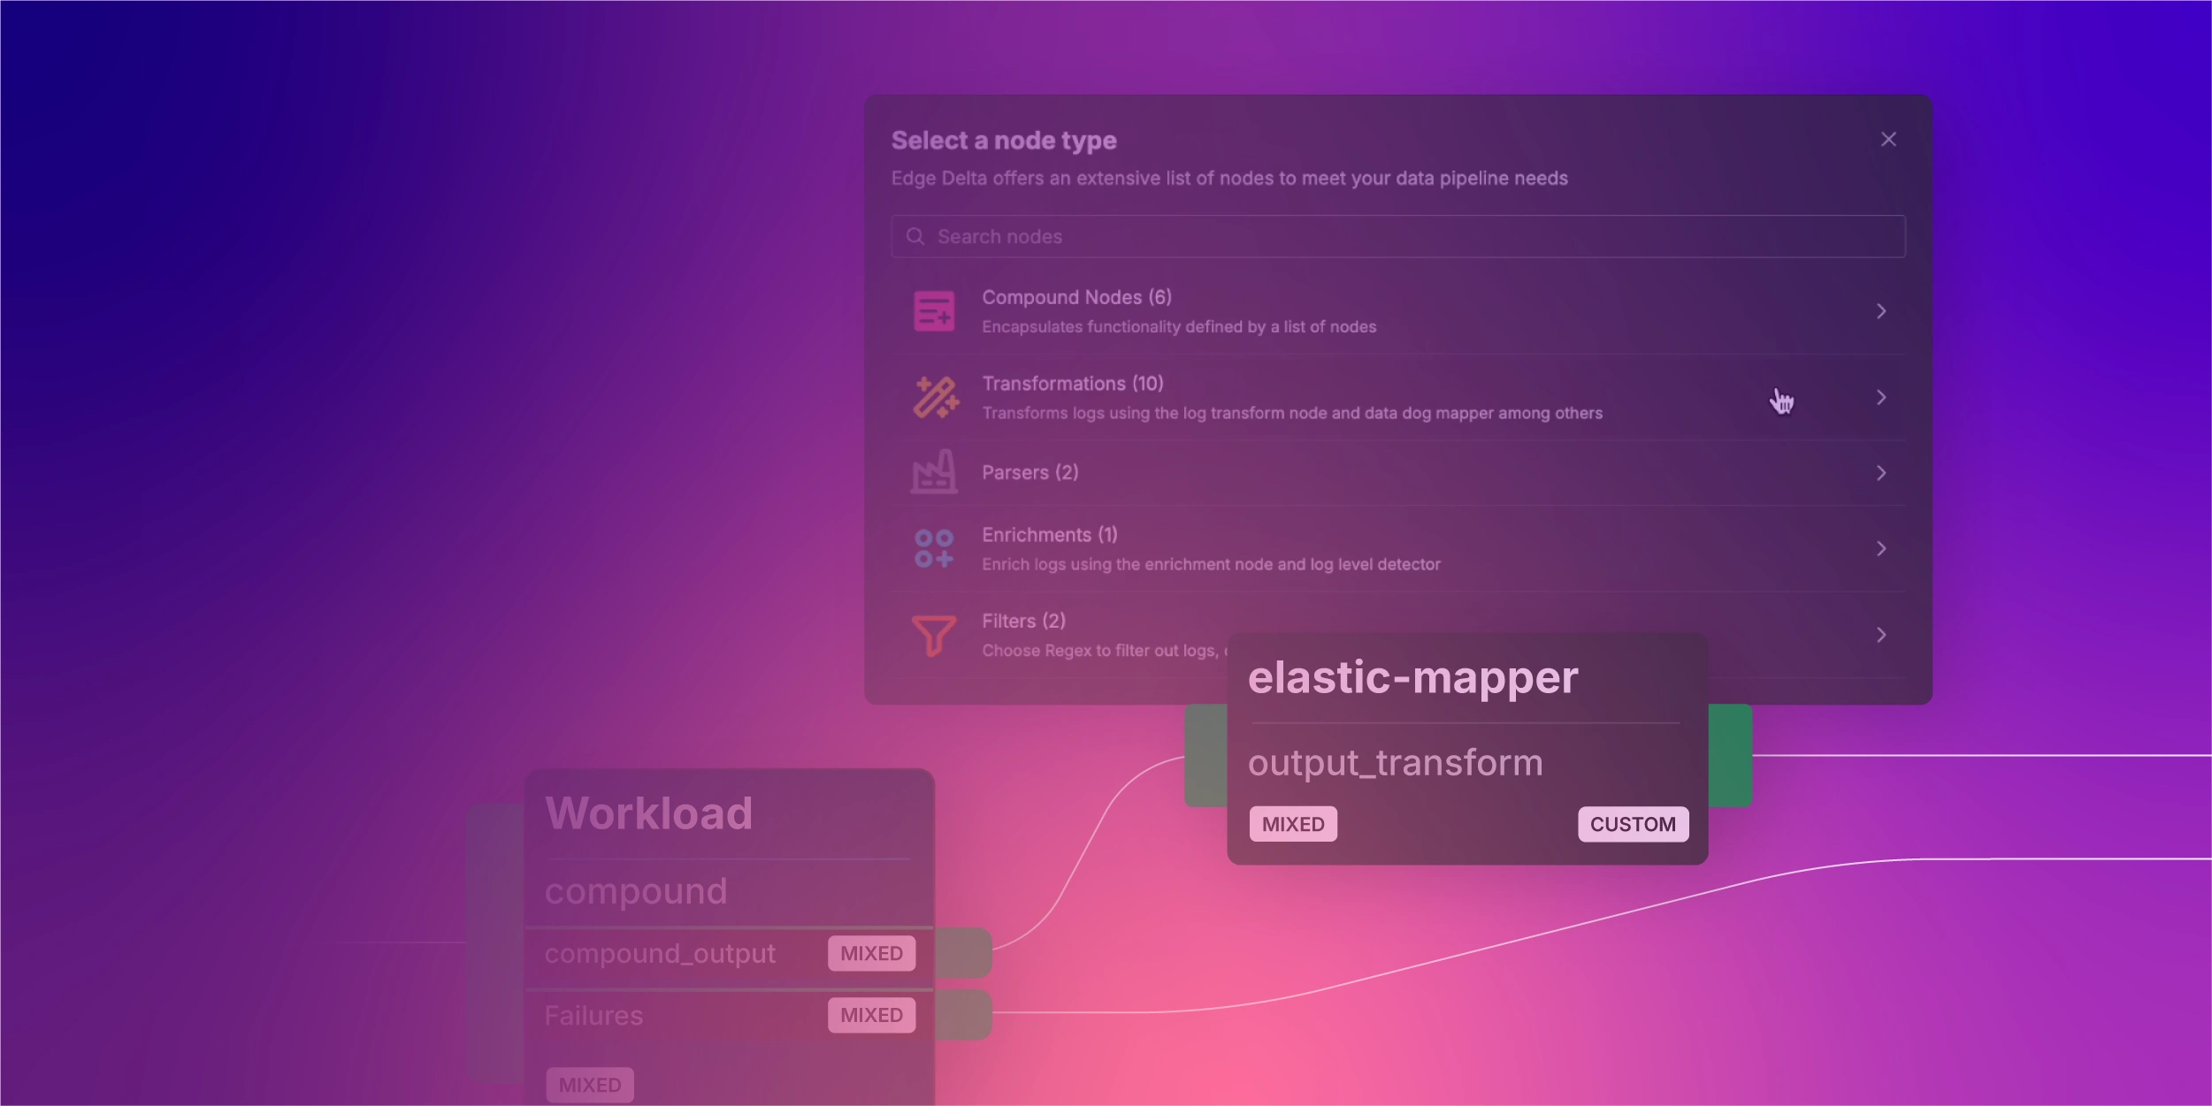2212x1106 pixels.
Task: Click the Transformations magic wand icon
Action: (x=935, y=397)
